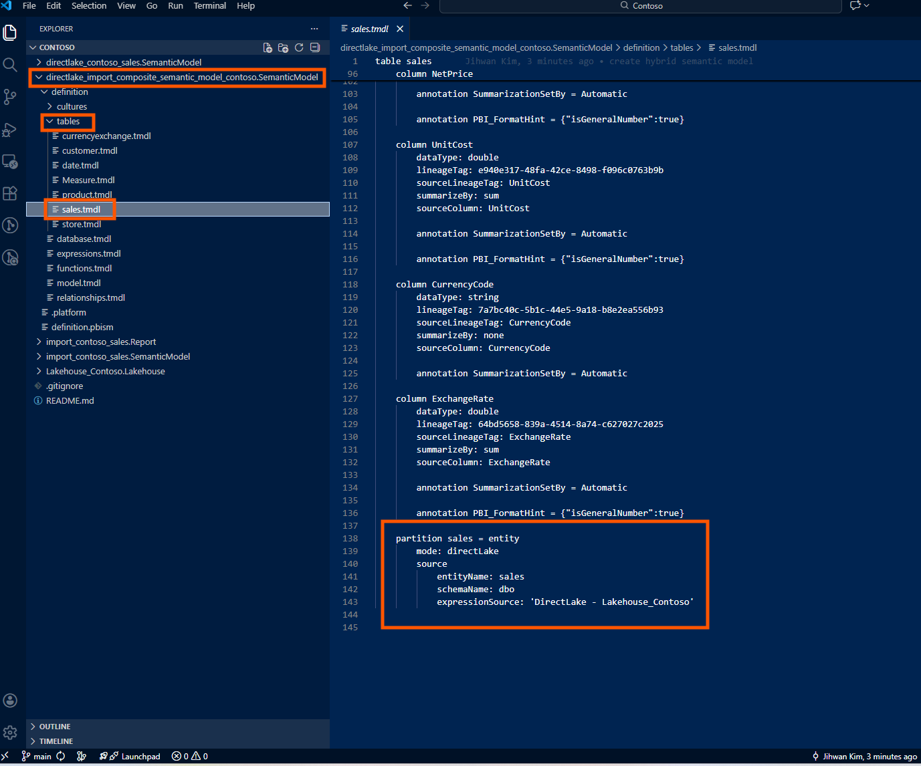921x766 pixels.
Task: Open the Run and Debug view
Action: 10,129
